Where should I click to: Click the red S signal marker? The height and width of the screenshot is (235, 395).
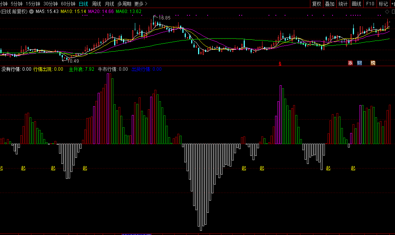280,63
